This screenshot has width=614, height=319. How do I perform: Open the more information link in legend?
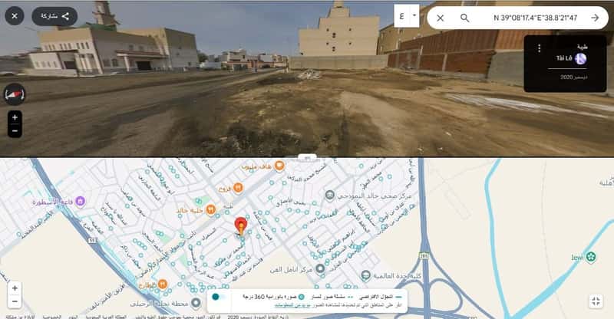[x=293, y=305]
